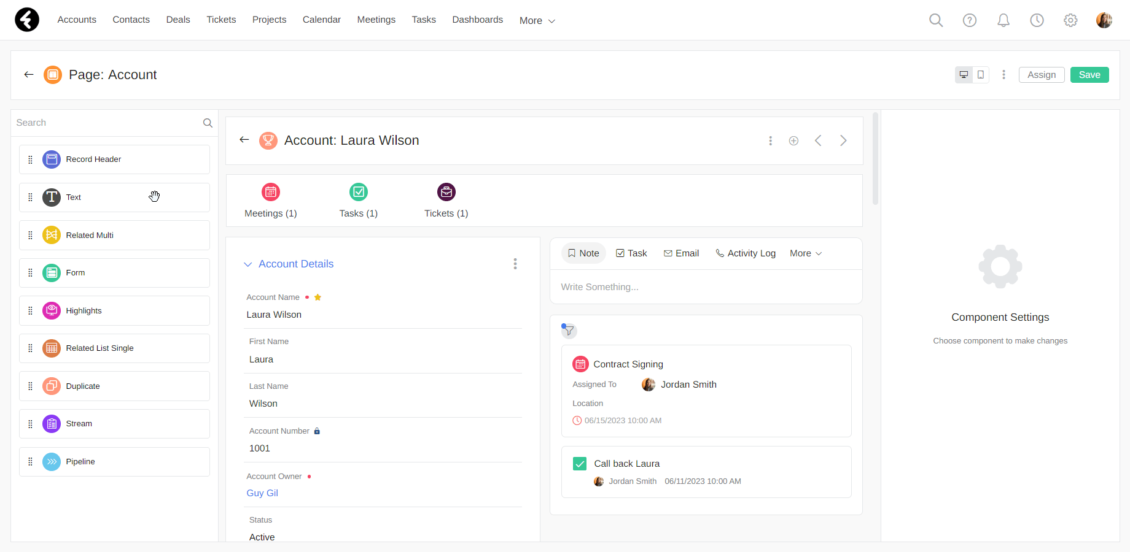Click the Tasks (1) checkmark icon

[x=359, y=192]
